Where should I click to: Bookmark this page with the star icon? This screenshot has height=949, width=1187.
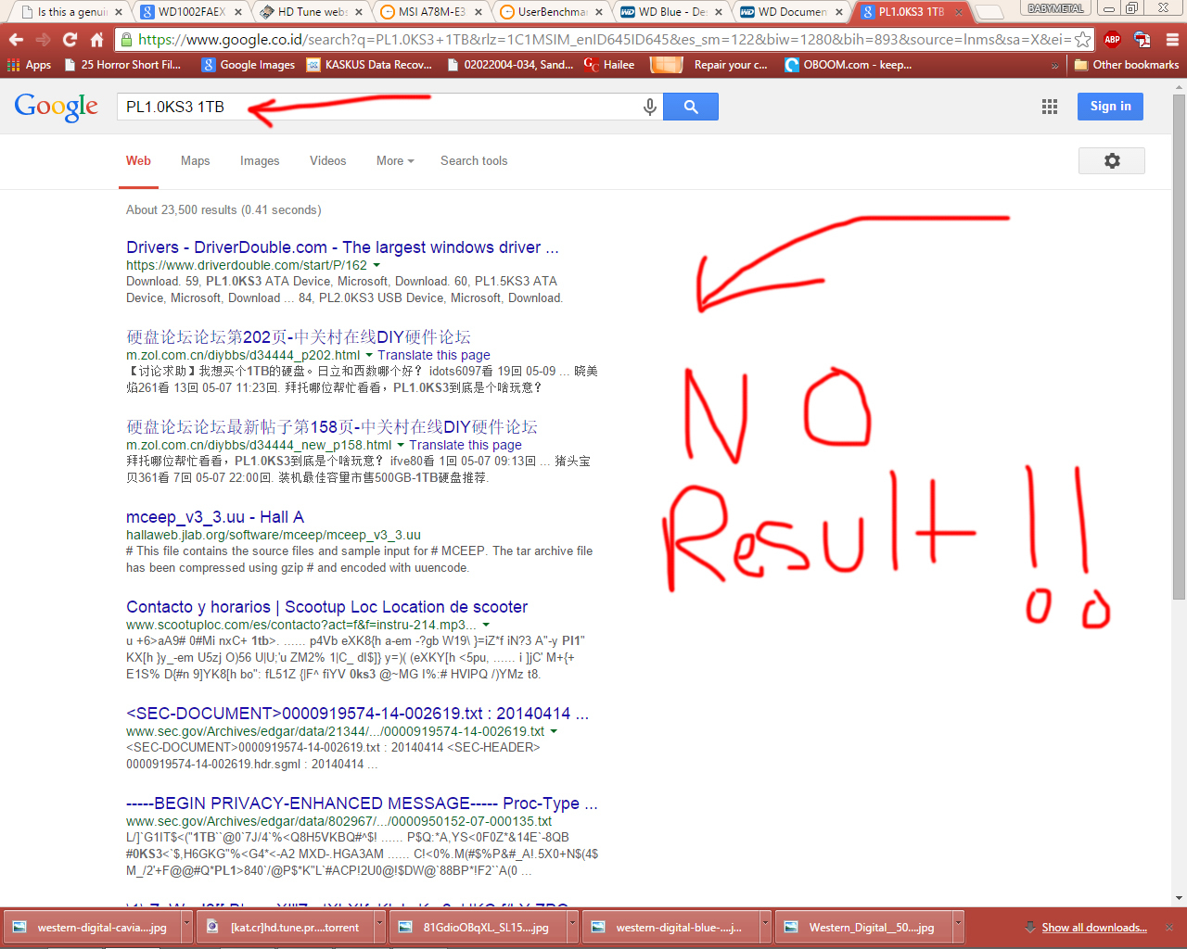coord(1082,40)
